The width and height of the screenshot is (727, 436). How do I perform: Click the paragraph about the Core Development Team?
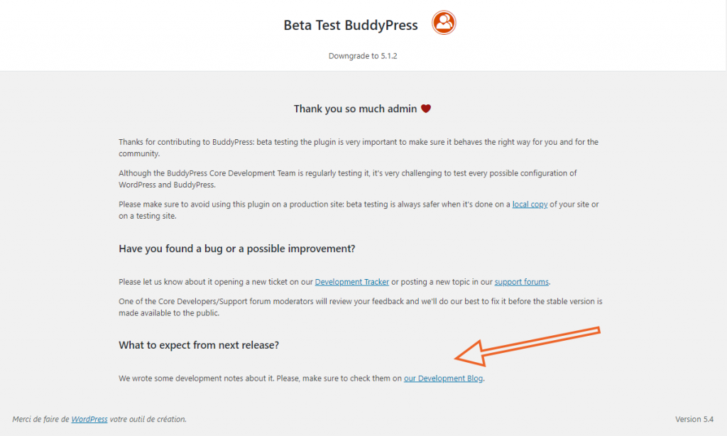(348, 178)
